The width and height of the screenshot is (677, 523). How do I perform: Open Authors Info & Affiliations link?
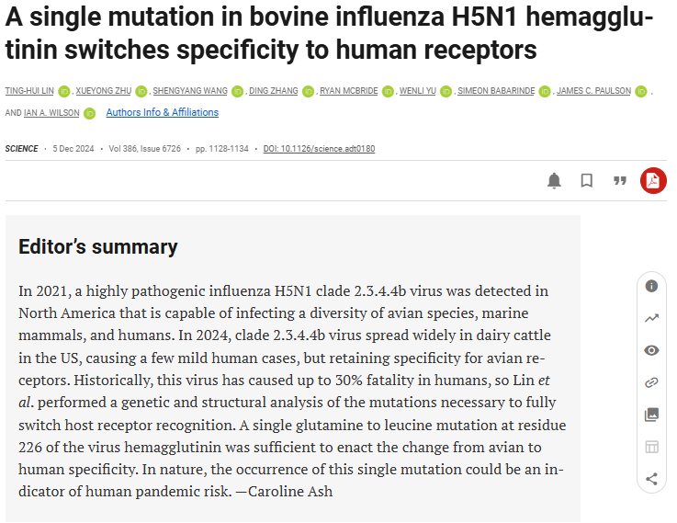point(163,112)
